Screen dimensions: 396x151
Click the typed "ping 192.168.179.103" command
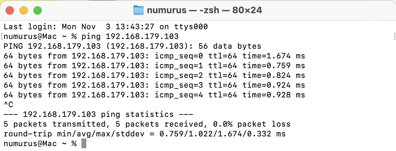coord(130,37)
